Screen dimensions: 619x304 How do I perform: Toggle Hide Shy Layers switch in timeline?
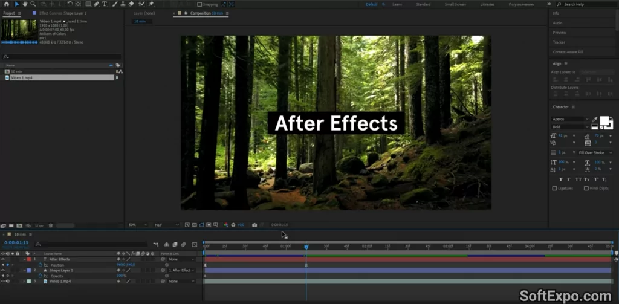tap(167, 244)
